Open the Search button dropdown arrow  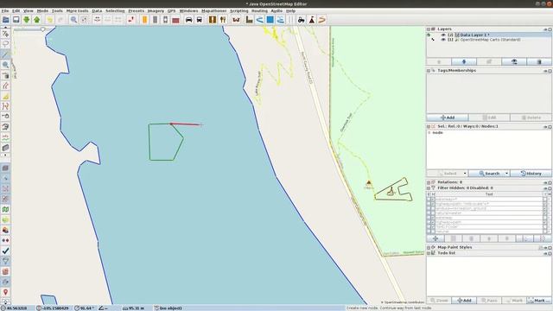pos(506,174)
